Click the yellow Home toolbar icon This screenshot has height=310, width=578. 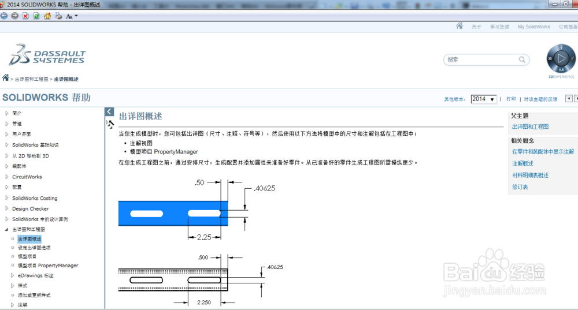tap(47, 16)
